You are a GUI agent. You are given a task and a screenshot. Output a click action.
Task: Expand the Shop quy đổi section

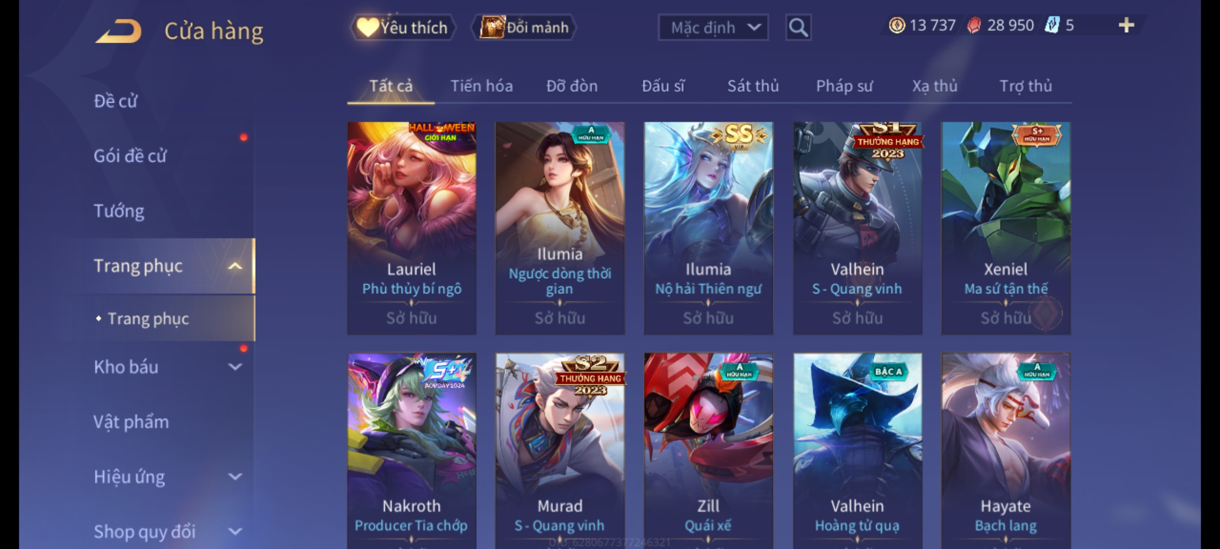(235, 531)
